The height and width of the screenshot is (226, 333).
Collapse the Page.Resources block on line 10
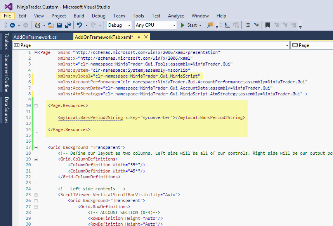pos(36,106)
